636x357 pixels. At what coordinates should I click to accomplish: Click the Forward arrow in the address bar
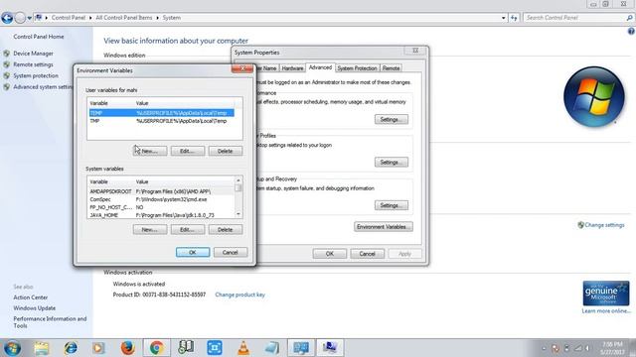(x=20, y=18)
